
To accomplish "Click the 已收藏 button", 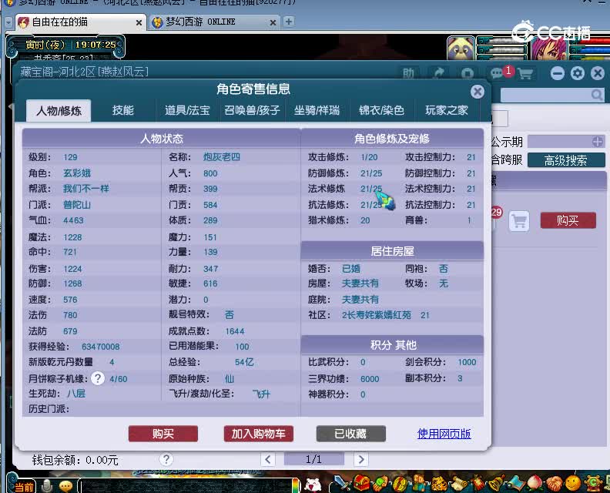I will click(x=351, y=434).
